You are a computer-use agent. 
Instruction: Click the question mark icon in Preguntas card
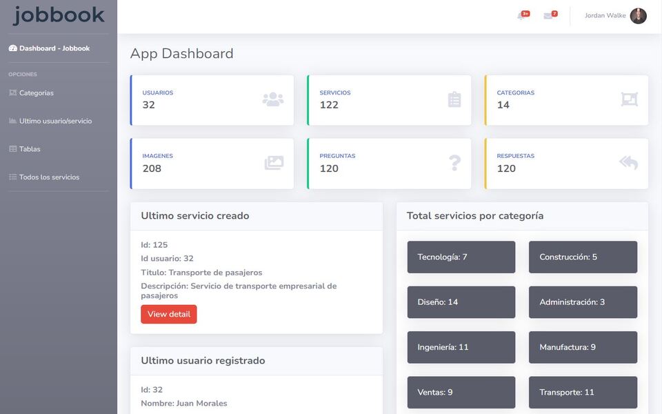[x=454, y=163]
